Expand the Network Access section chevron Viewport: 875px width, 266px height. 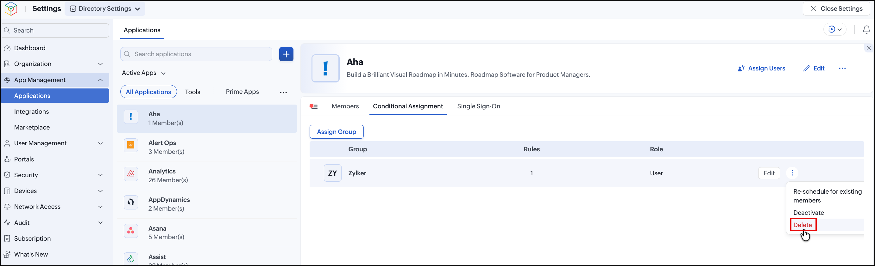pyautogui.click(x=100, y=207)
